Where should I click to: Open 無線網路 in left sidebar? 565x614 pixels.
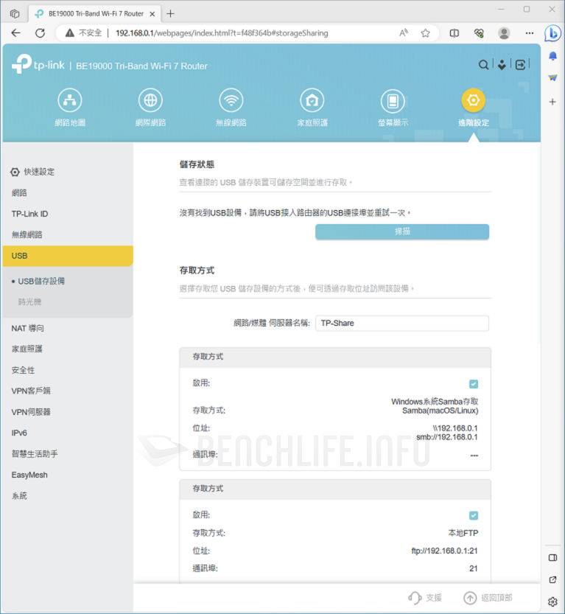27,234
